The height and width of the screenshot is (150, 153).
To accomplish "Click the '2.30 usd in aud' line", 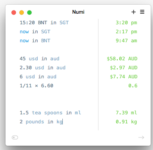I will click(x=42, y=68).
